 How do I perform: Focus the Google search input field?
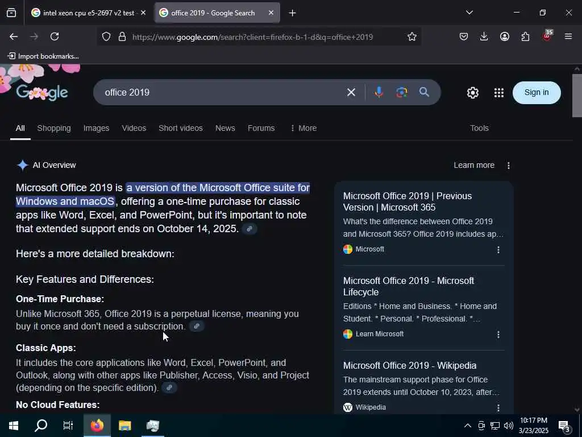tap(223, 92)
